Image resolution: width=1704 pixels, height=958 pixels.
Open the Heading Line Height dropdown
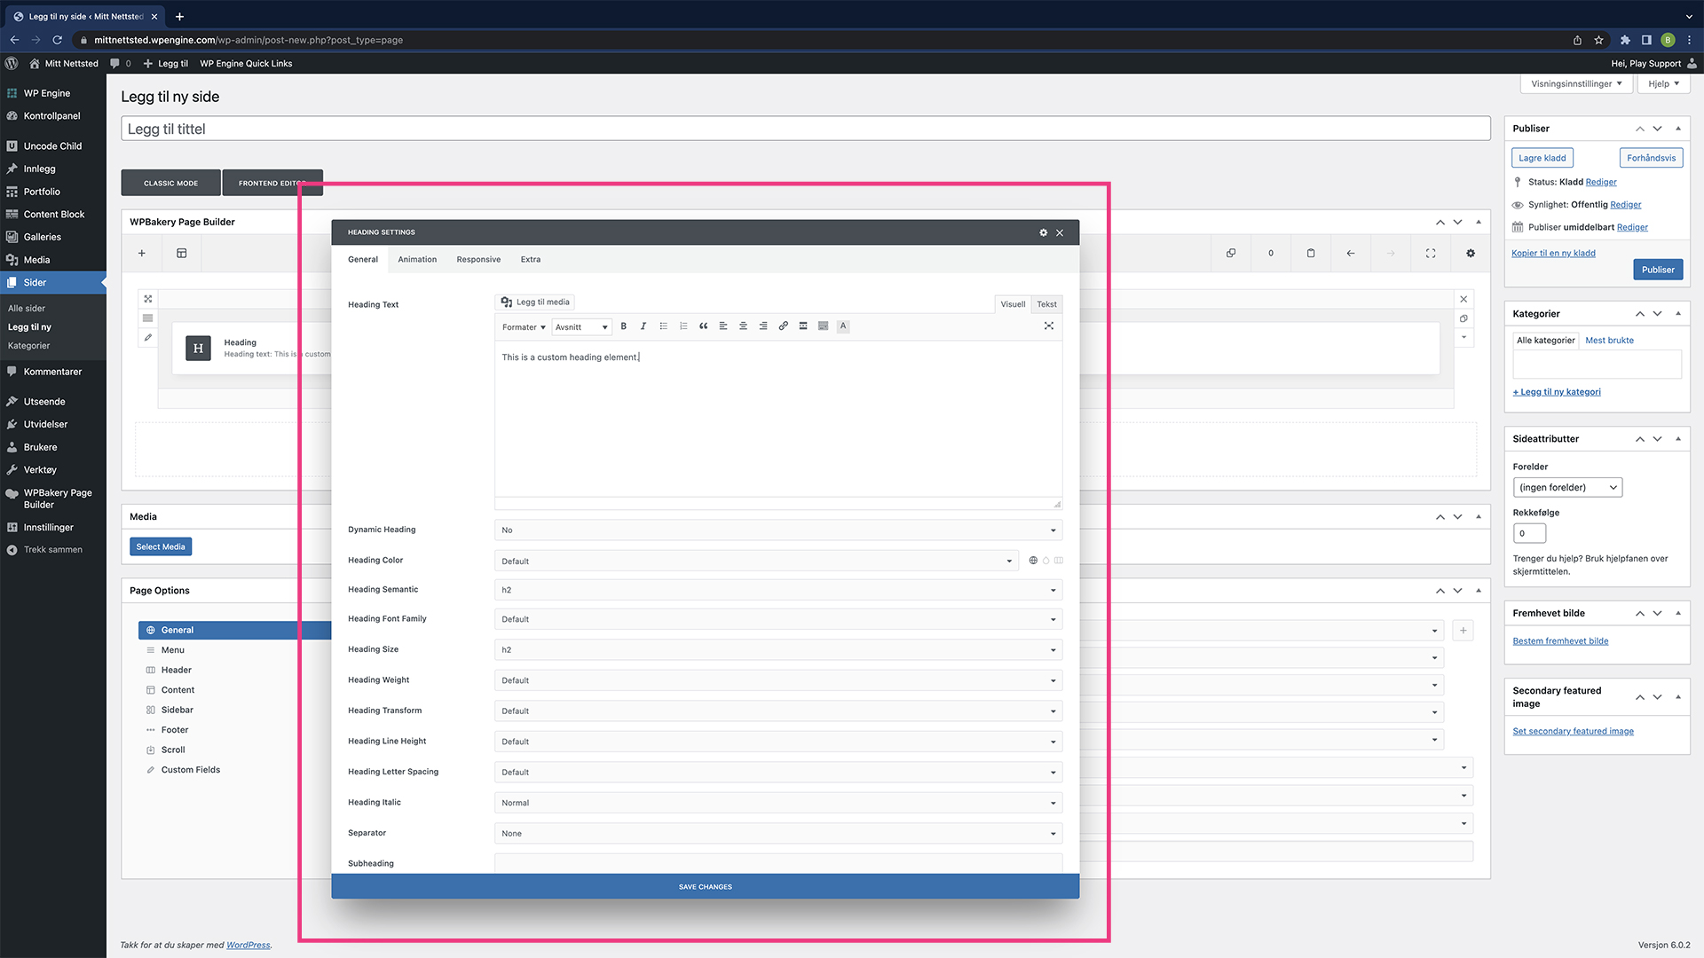[778, 742]
